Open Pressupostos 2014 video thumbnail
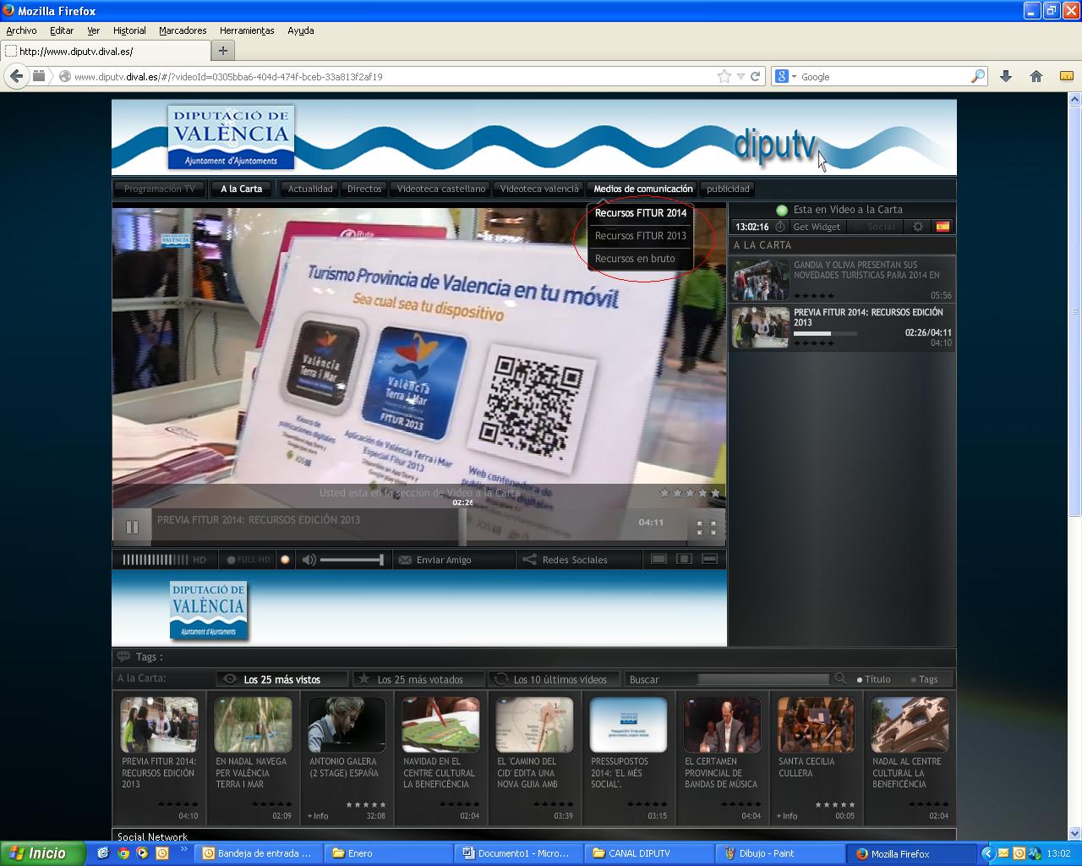This screenshot has width=1082, height=866. pyautogui.click(x=628, y=725)
